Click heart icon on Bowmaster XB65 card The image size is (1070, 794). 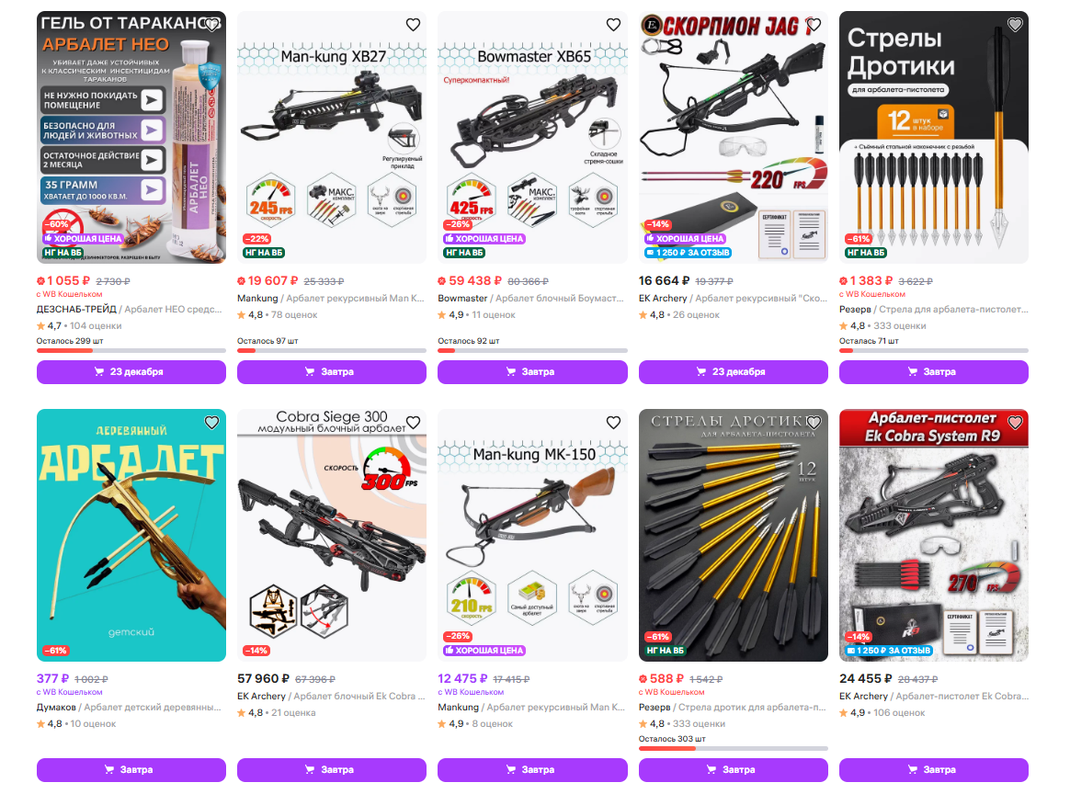tap(613, 25)
